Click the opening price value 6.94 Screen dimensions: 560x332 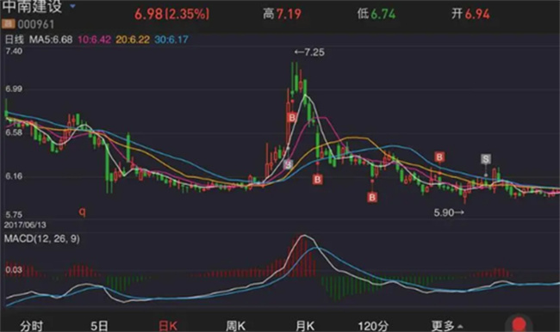tap(477, 15)
